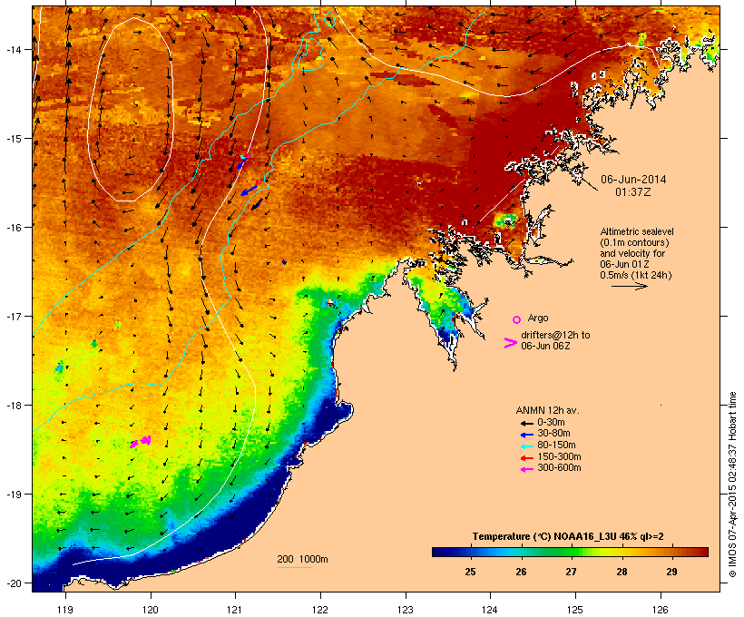Click the '06-Jun-2014' date label
Image resolution: width=744 pixels, height=617 pixels.
click(x=633, y=180)
